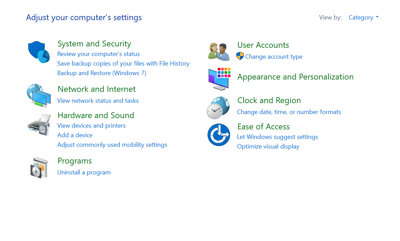Screen dimensions: 400x241
Task: Open Hardware and Sound category
Action: pos(96,115)
